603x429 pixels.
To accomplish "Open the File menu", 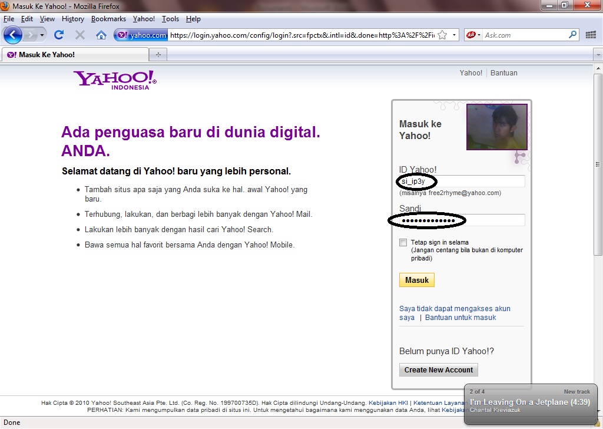I will click(8, 19).
